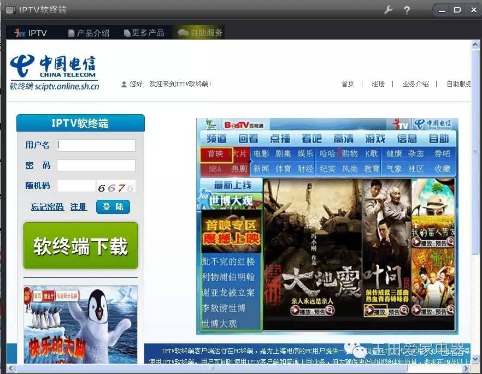Select 回看 in the TV menu
The height and width of the screenshot is (374, 482).
point(248,139)
